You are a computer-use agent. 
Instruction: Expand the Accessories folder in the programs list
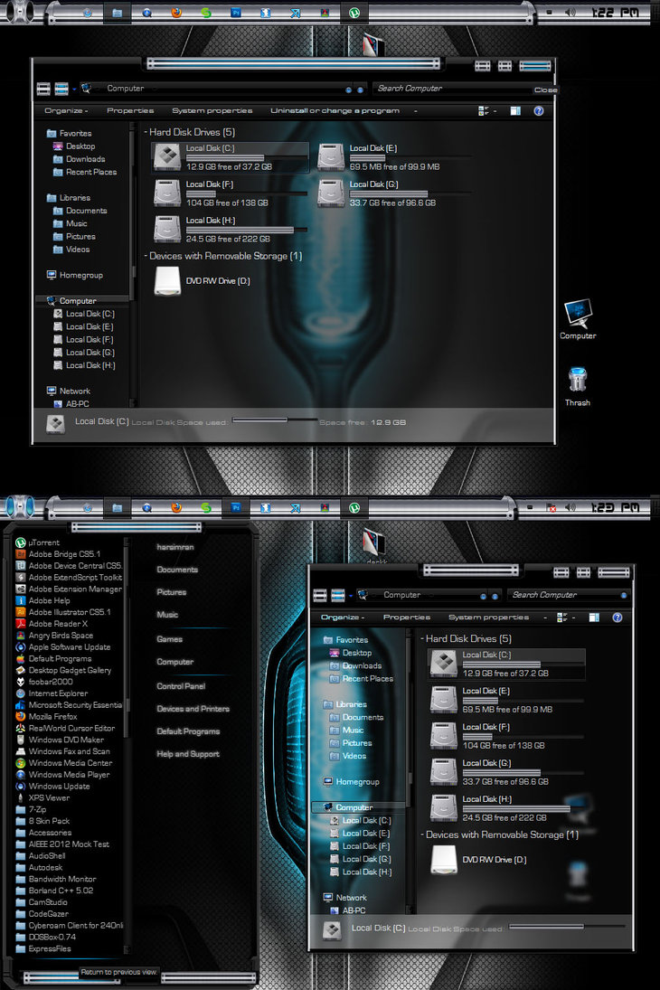[50, 833]
